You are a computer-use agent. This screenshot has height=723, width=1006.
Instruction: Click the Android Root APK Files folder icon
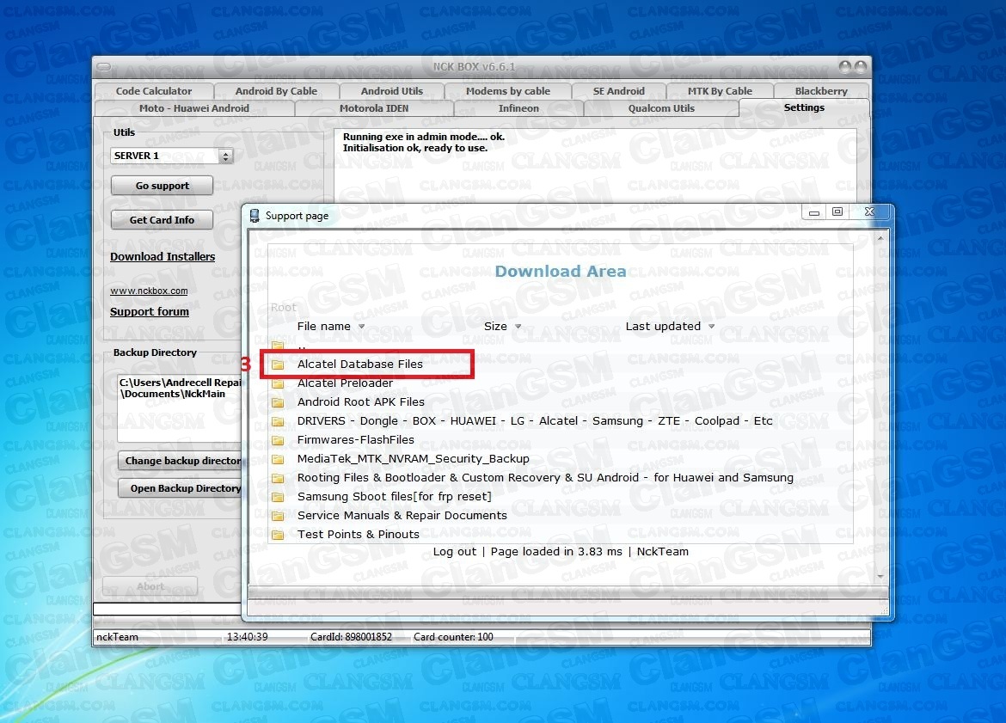pos(278,402)
